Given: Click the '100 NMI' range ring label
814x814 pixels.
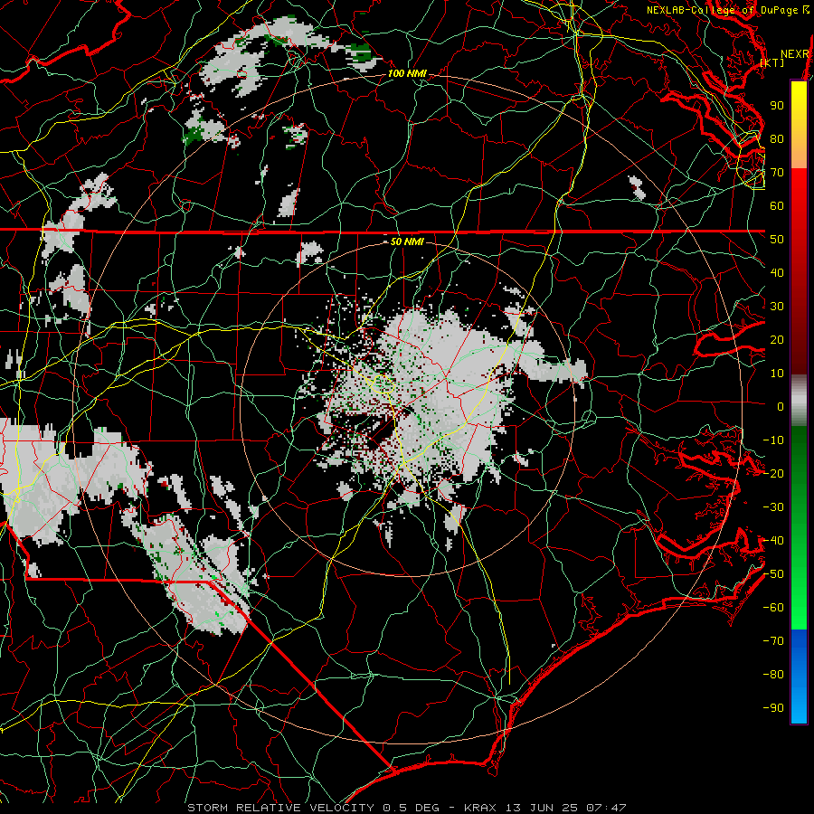Looking at the screenshot, I should click(x=407, y=74).
